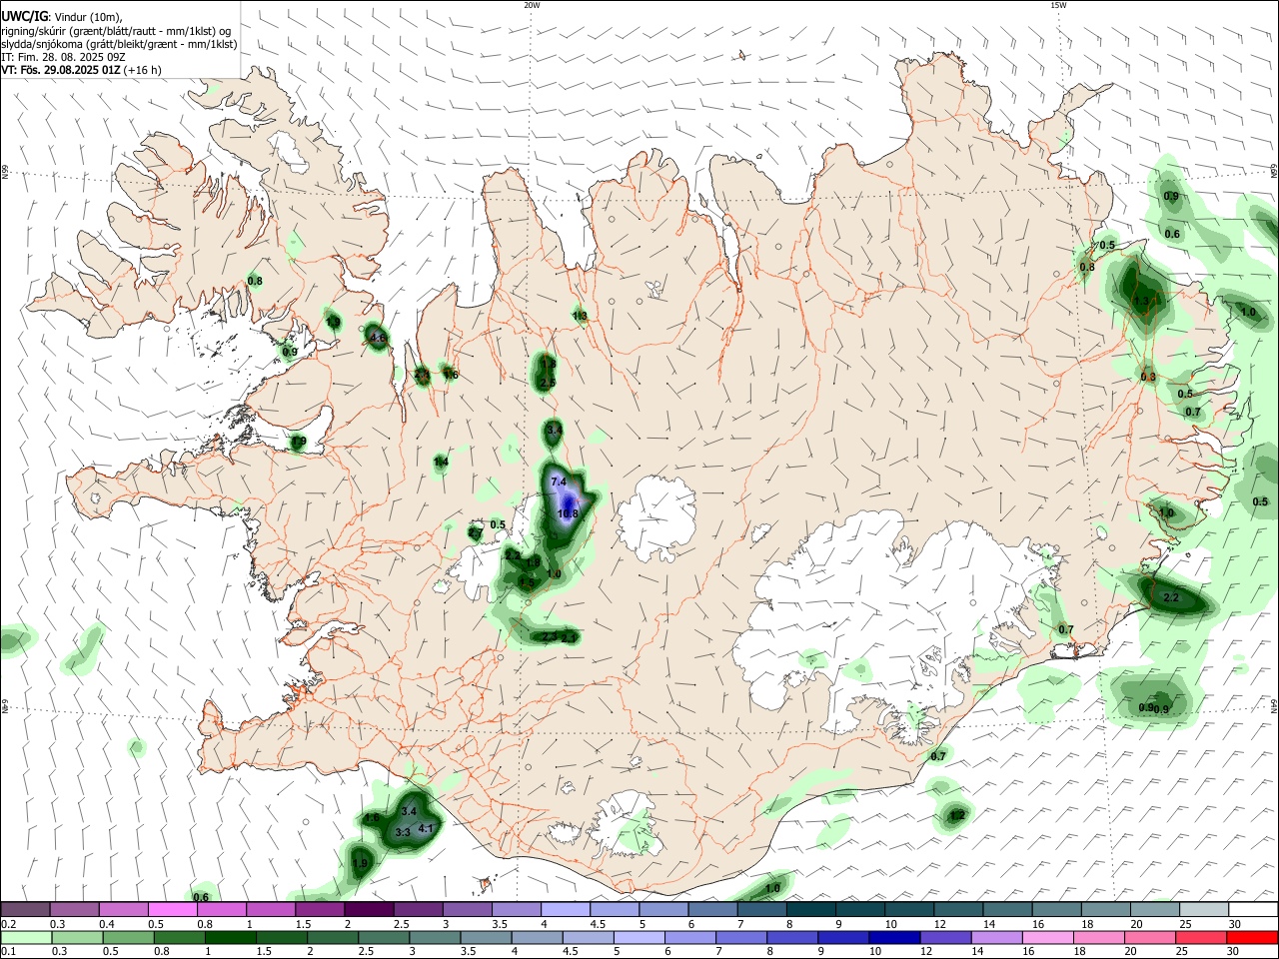Click the dark navy 10 mm rain legend swatch

tap(894, 937)
